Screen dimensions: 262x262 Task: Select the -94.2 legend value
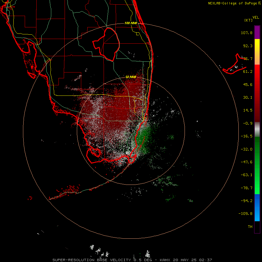click(x=247, y=201)
